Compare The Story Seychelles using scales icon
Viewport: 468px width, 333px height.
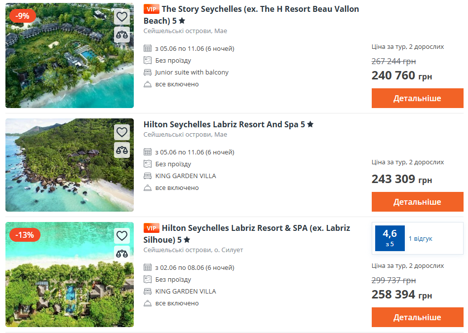[122, 35]
